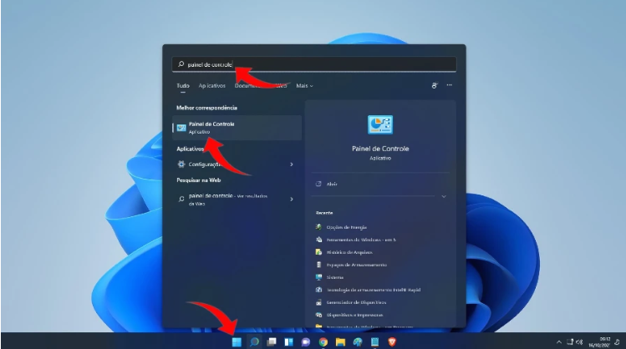Open the Widgets panel from taskbar
This screenshot has width=626, height=349.
pyautogui.click(x=288, y=341)
